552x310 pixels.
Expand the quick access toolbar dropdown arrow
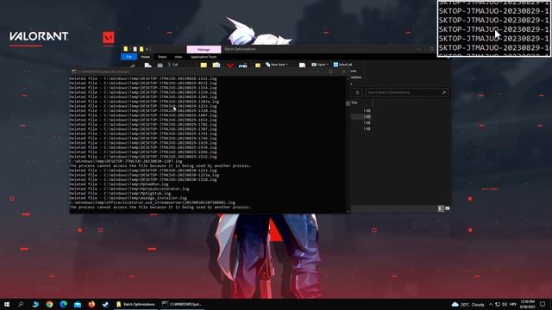tap(147, 49)
